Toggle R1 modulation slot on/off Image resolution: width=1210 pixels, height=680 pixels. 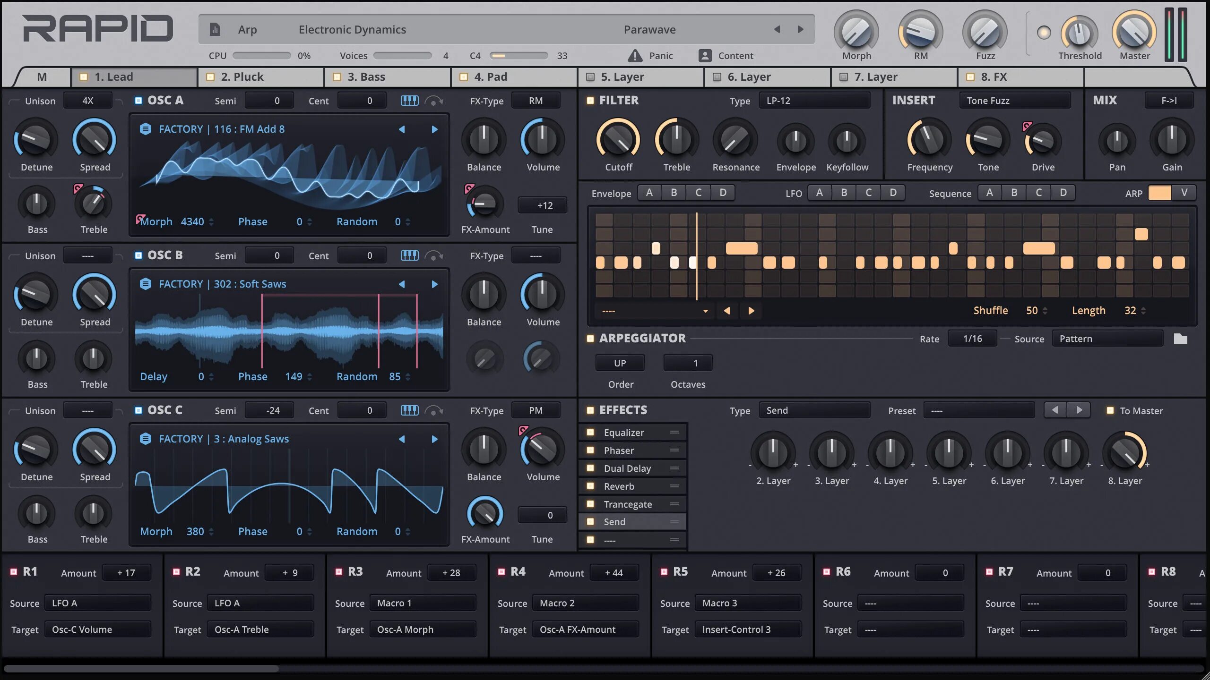point(14,572)
